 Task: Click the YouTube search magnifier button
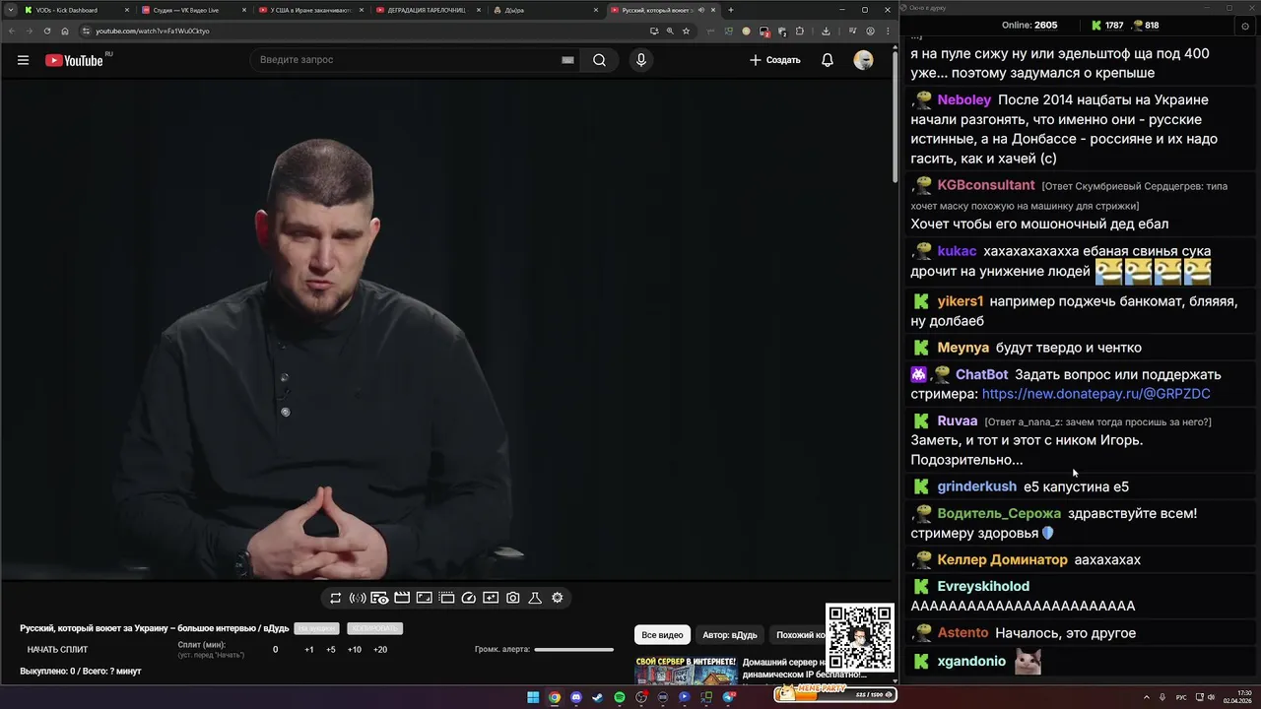tap(599, 60)
